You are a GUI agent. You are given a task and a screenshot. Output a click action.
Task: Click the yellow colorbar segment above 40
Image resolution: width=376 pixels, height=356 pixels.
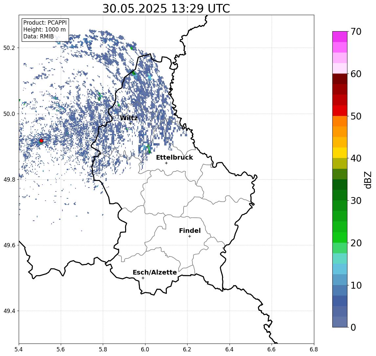pyautogui.click(x=340, y=153)
